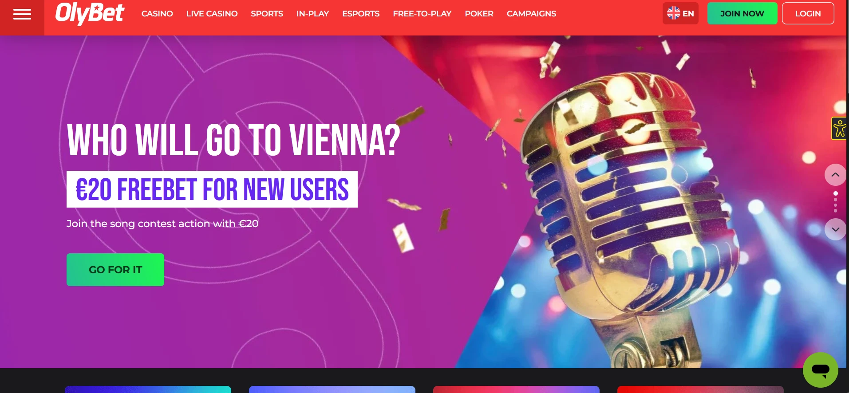The image size is (849, 393).
Task: Click the LOGIN button
Action: coord(808,13)
